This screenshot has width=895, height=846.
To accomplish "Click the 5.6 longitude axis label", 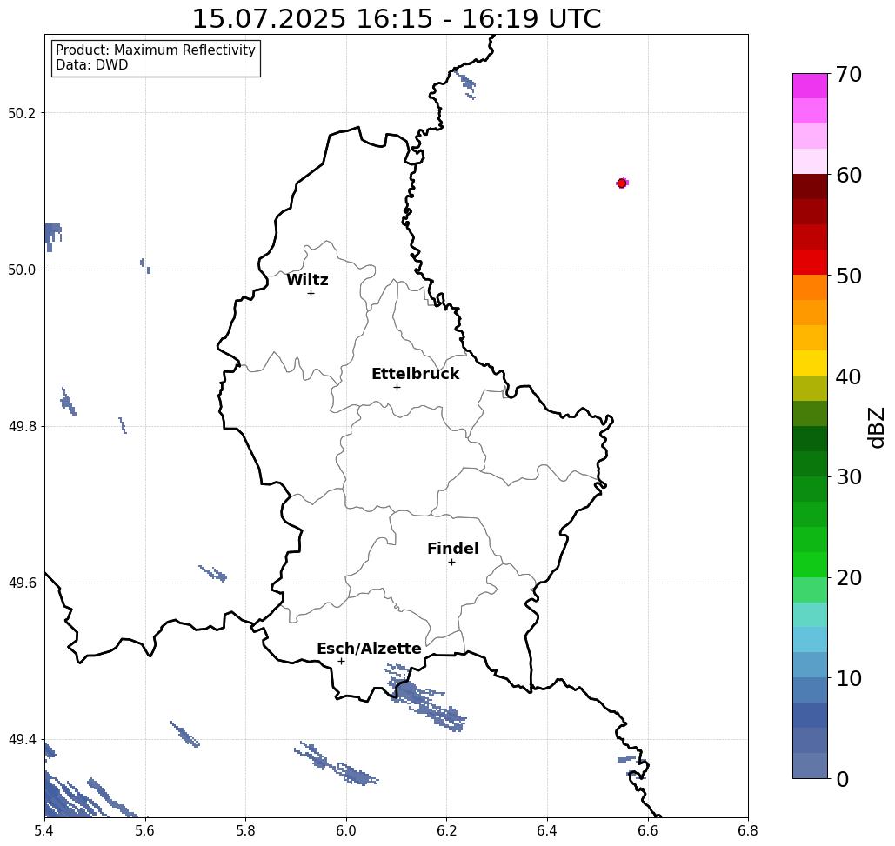I will coord(145,830).
